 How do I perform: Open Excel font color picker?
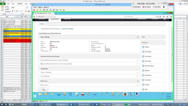coord(29,11)
